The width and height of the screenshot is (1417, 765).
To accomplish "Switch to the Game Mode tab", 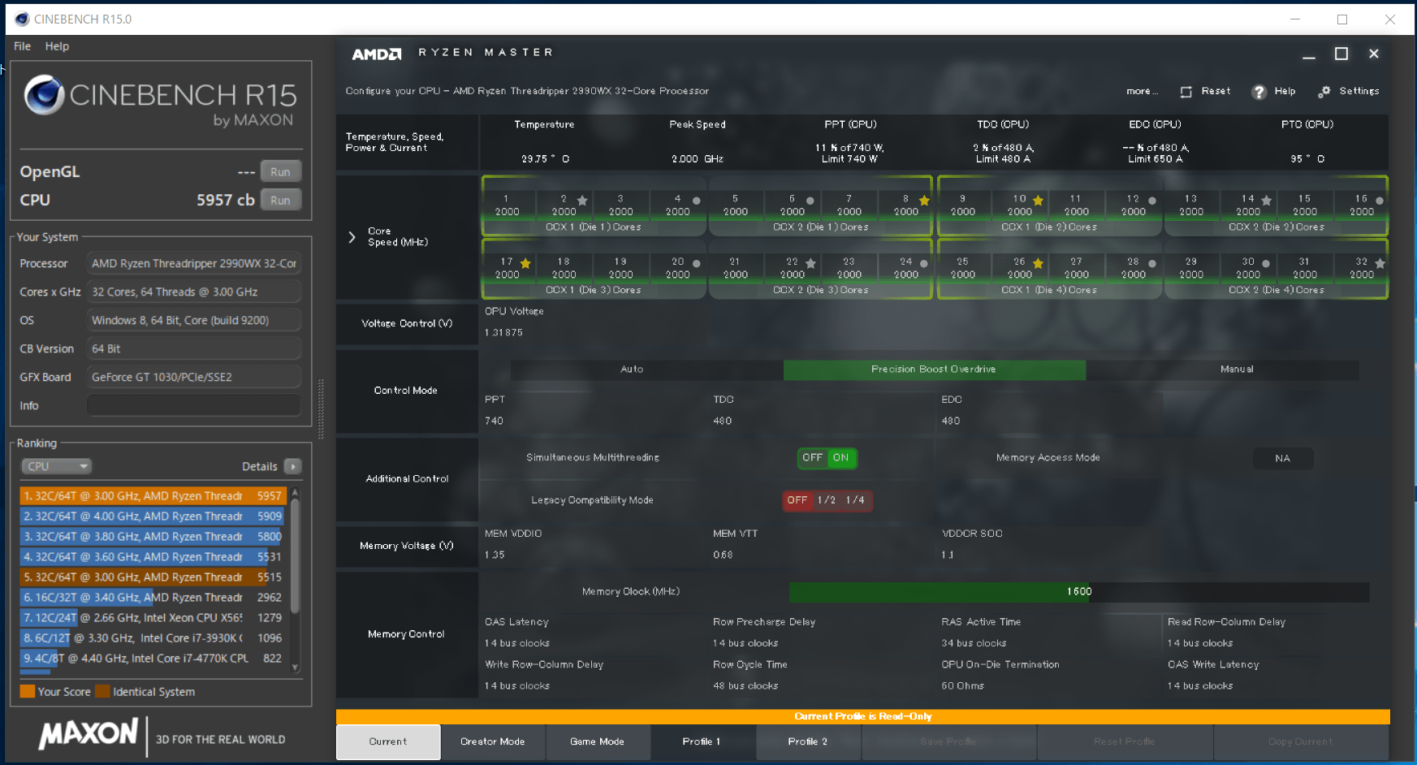I will click(x=598, y=741).
